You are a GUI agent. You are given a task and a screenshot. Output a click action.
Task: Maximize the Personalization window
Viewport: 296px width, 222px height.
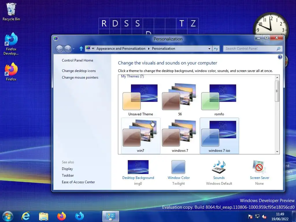[266, 38]
